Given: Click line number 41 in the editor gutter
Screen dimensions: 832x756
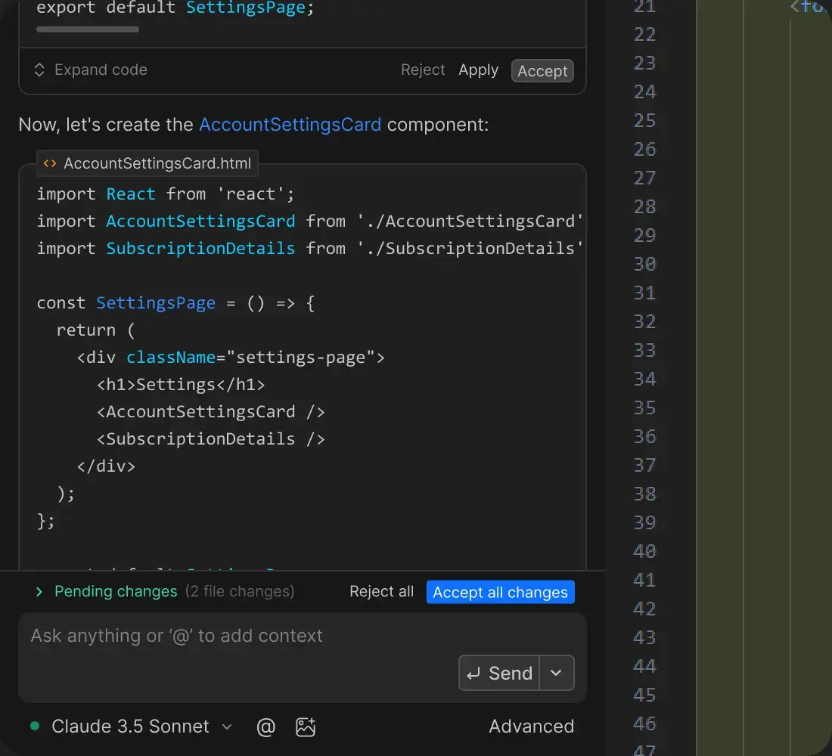Looking at the screenshot, I should [x=644, y=580].
